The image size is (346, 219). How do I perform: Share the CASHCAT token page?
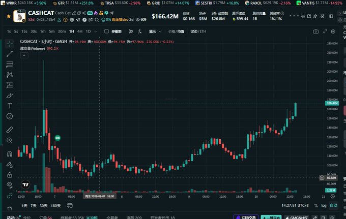(x=84, y=13)
